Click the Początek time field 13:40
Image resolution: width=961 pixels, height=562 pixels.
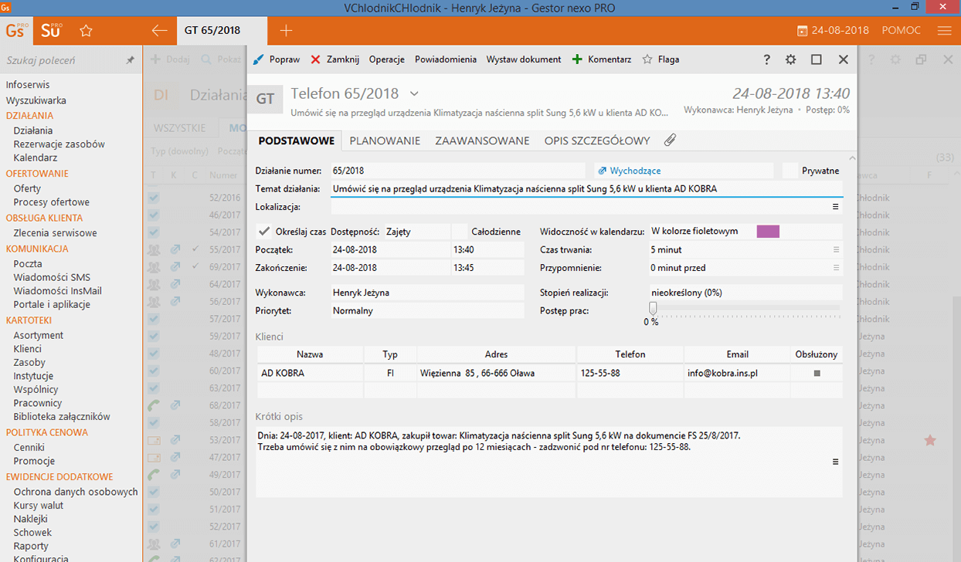tap(488, 249)
